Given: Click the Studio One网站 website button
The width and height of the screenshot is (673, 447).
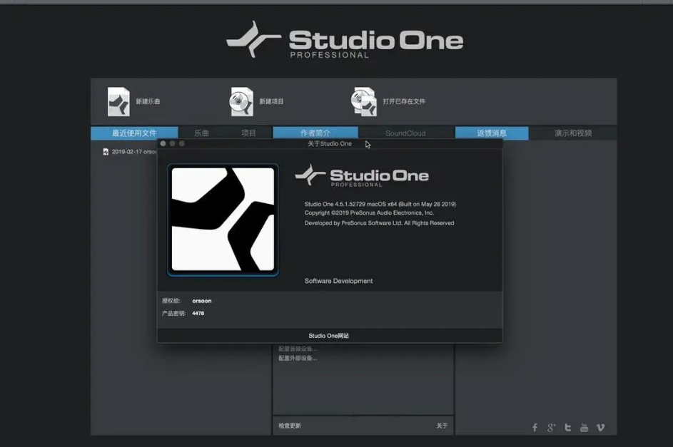Looking at the screenshot, I should coord(330,336).
